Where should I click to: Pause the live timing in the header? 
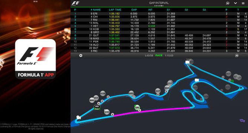228,3
